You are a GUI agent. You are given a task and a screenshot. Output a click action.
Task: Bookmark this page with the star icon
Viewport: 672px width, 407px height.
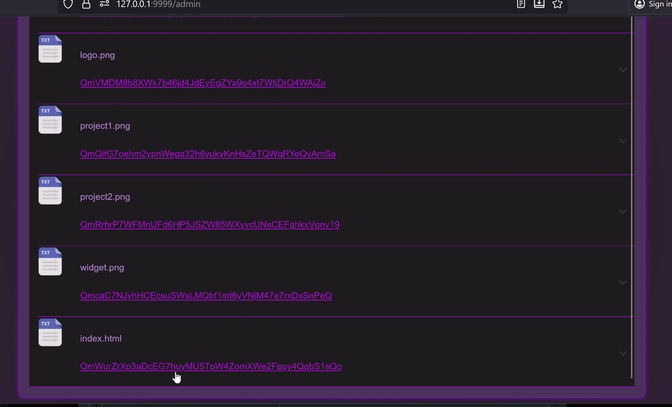(x=557, y=4)
